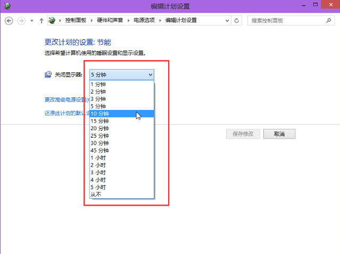Image resolution: width=340 pixels, height=254 pixels.
Task: Click the Back navigation arrow
Action: 9,20
